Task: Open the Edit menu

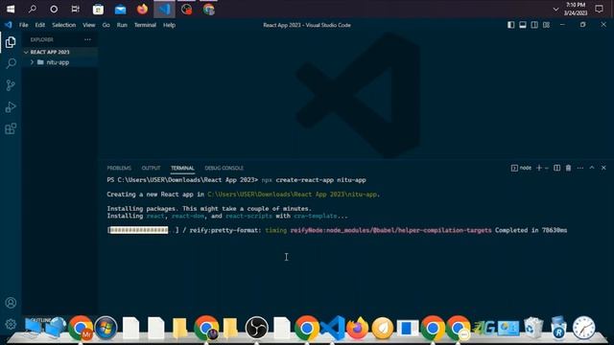Action: pos(40,25)
